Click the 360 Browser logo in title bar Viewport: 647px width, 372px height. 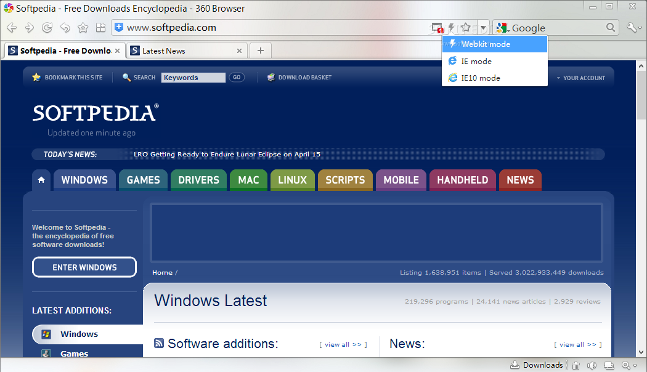(x=8, y=8)
